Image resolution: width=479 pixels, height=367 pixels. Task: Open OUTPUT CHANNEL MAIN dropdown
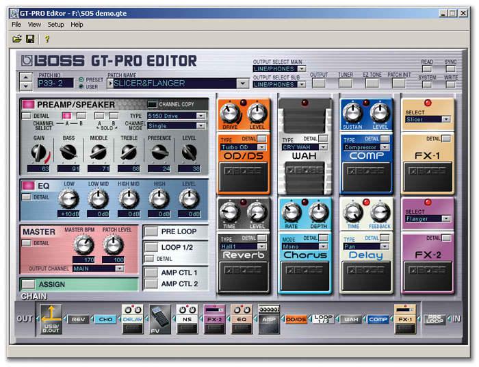(120, 268)
